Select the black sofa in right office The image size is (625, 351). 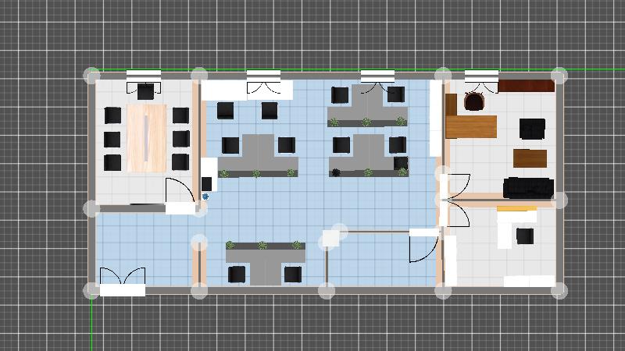pos(528,187)
